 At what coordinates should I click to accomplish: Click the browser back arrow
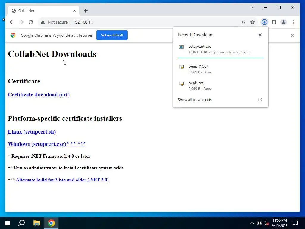point(12,22)
